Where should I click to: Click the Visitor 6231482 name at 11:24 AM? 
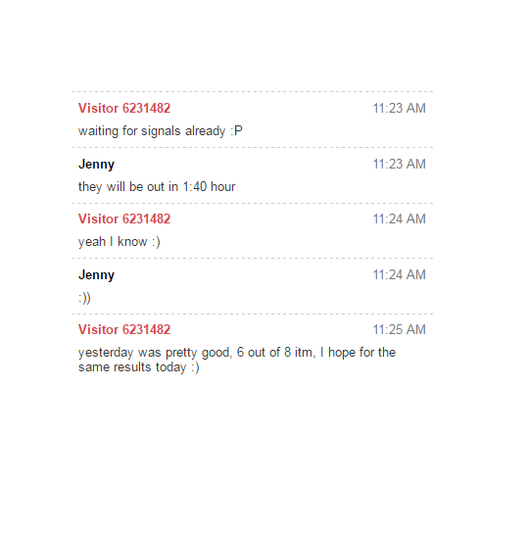124,218
